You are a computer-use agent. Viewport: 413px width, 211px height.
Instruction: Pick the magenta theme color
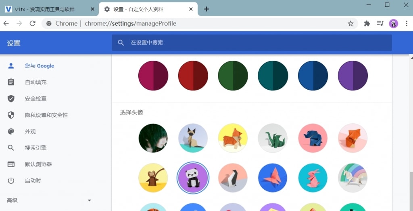153,76
